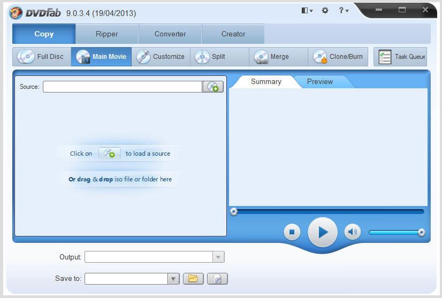Open the layout switch dropdown icon

pos(307,10)
